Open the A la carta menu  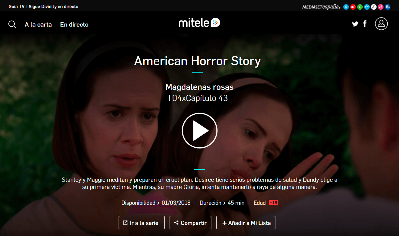pyautogui.click(x=38, y=24)
